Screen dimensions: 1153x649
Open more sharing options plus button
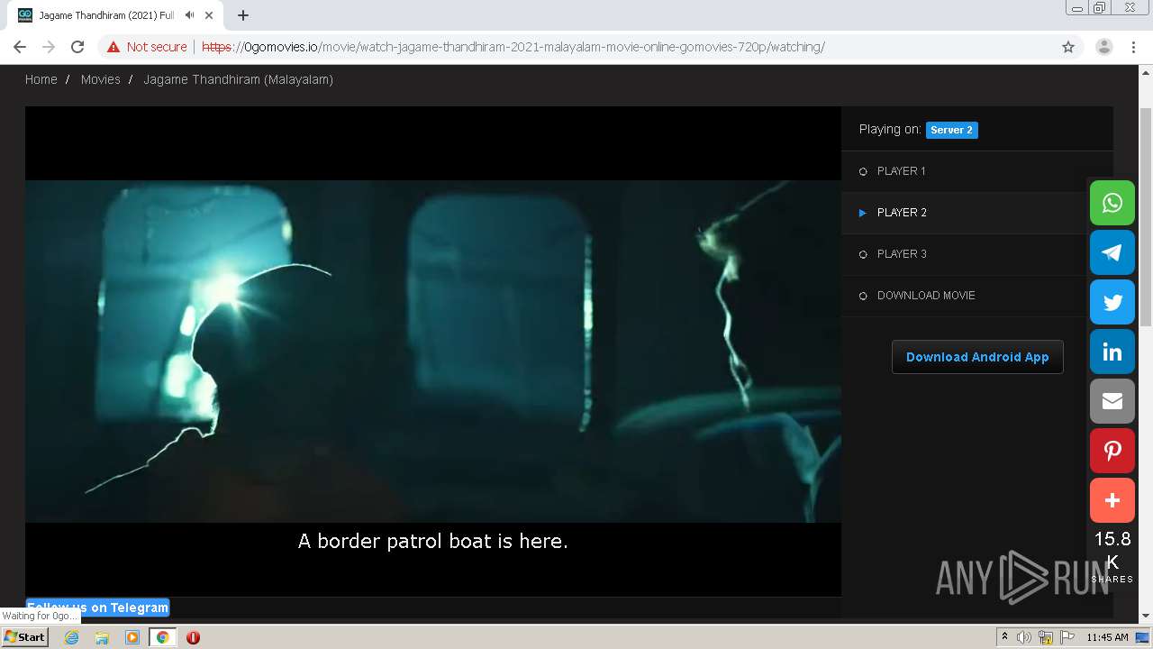(x=1112, y=500)
